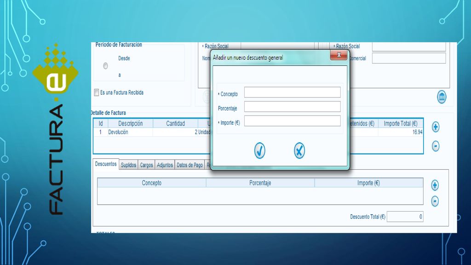This screenshot has height=265, width=471.
Task: Switch to the Descuentos tab
Action: click(x=106, y=164)
